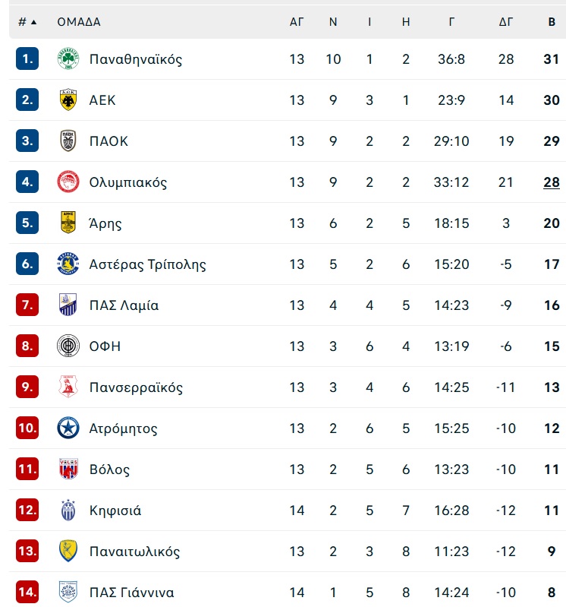Click the AEK yellow eagle crest
Screen dimensions: 566x607
[x=68, y=100]
